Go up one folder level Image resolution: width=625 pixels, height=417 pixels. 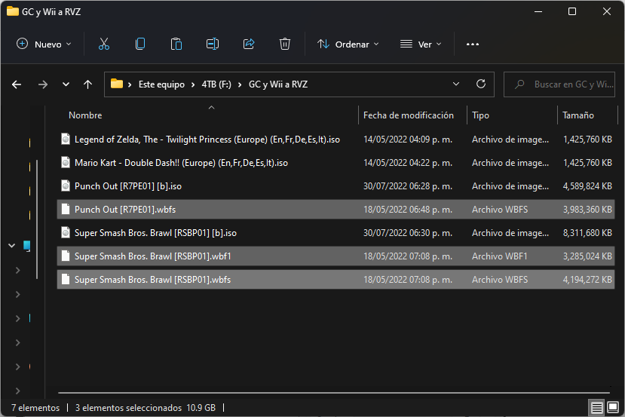coord(87,84)
